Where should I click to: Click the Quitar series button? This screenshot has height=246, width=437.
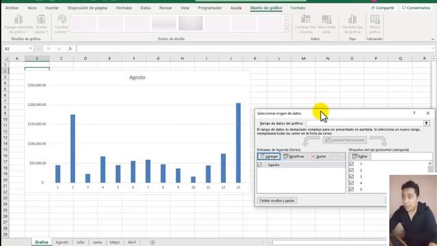pyautogui.click(x=318, y=156)
